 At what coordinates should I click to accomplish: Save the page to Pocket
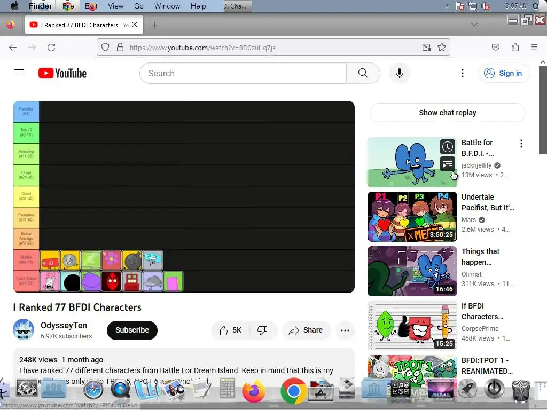496,47
